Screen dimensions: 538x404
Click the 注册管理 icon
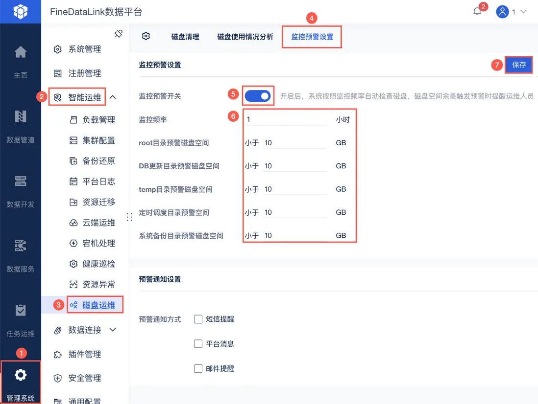click(58, 73)
